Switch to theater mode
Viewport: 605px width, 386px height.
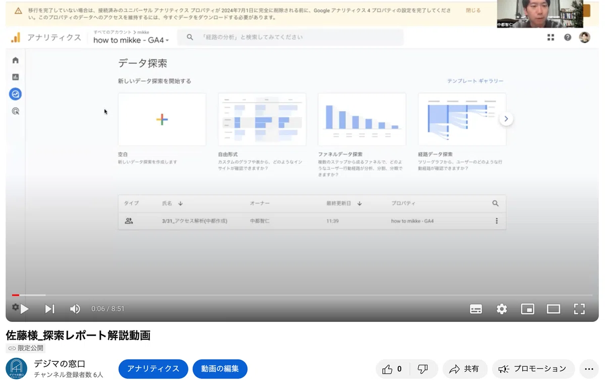(554, 309)
